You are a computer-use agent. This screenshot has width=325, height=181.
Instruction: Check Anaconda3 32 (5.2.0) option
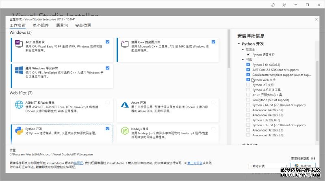coord(248,130)
